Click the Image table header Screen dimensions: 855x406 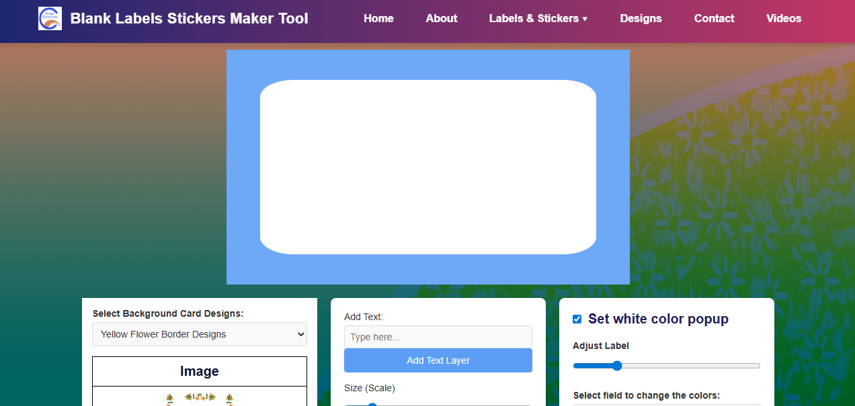(x=200, y=371)
